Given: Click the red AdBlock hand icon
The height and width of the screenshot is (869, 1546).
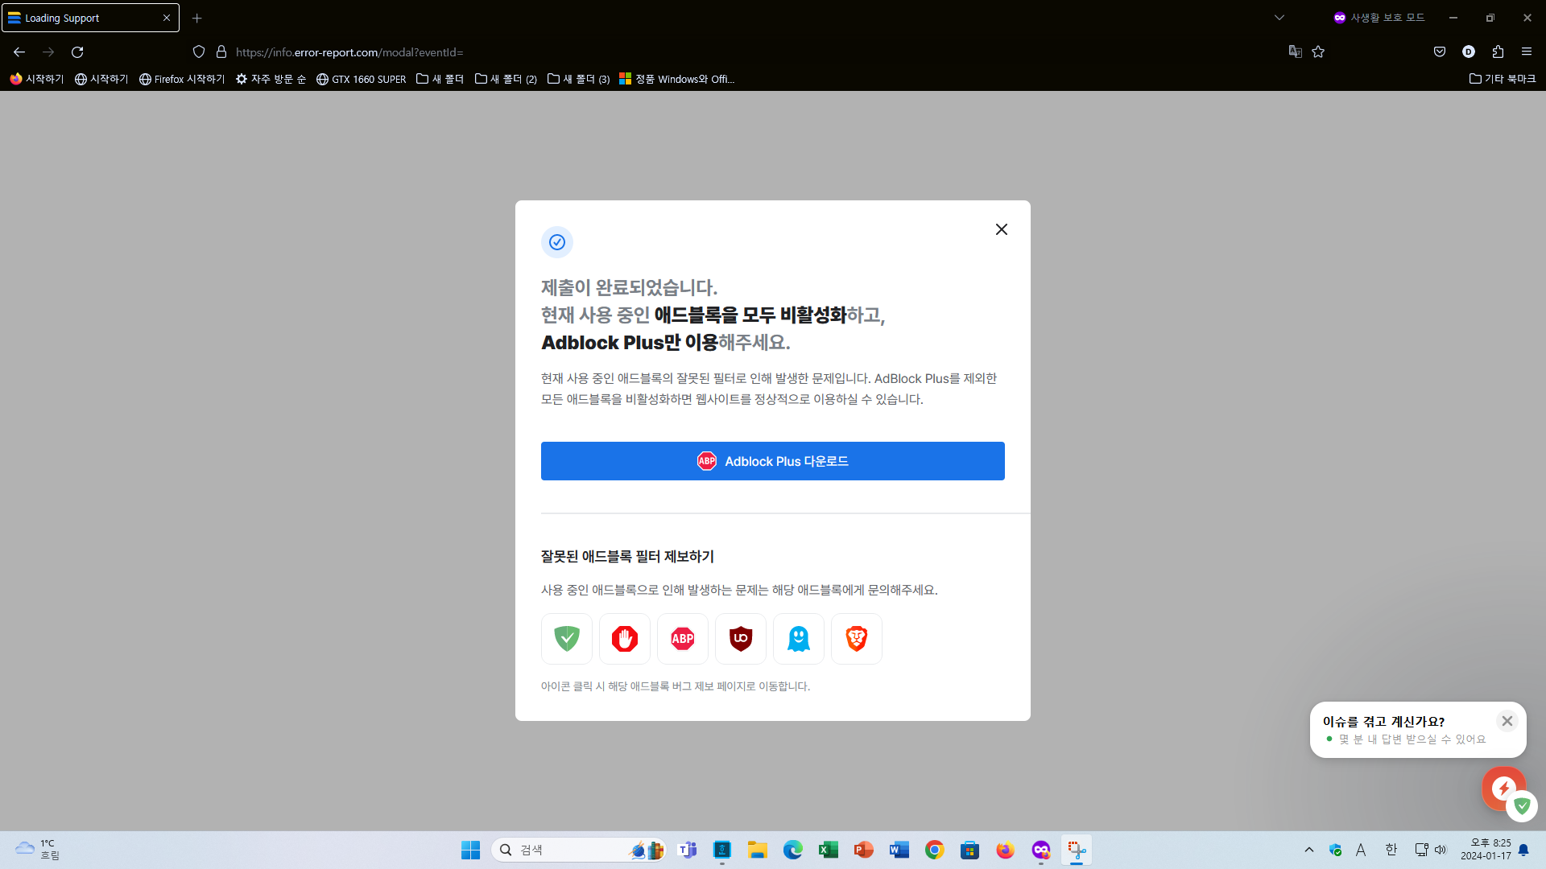Looking at the screenshot, I should [x=624, y=638].
